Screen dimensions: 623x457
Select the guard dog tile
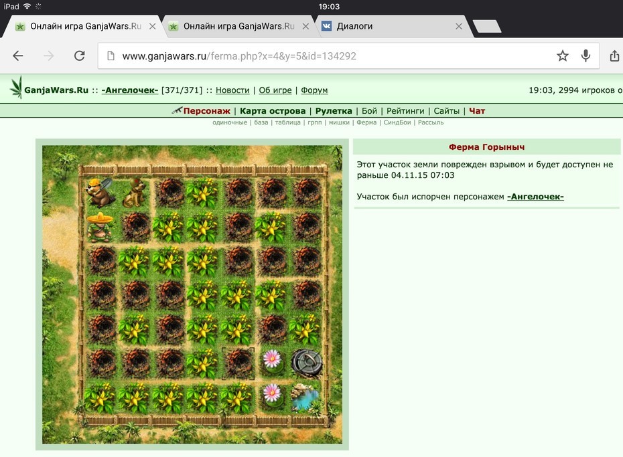coord(135,193)
